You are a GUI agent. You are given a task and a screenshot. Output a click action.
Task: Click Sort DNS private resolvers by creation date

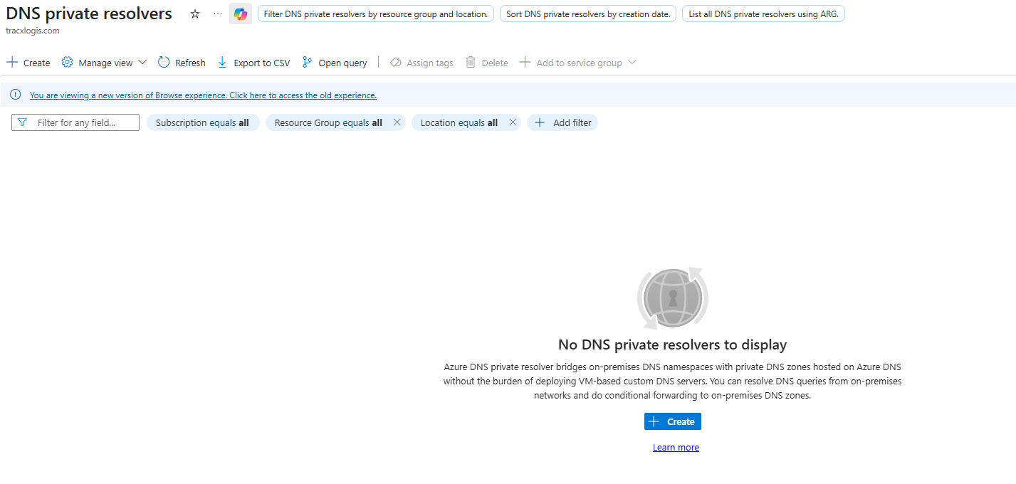(x=588, y=14)
